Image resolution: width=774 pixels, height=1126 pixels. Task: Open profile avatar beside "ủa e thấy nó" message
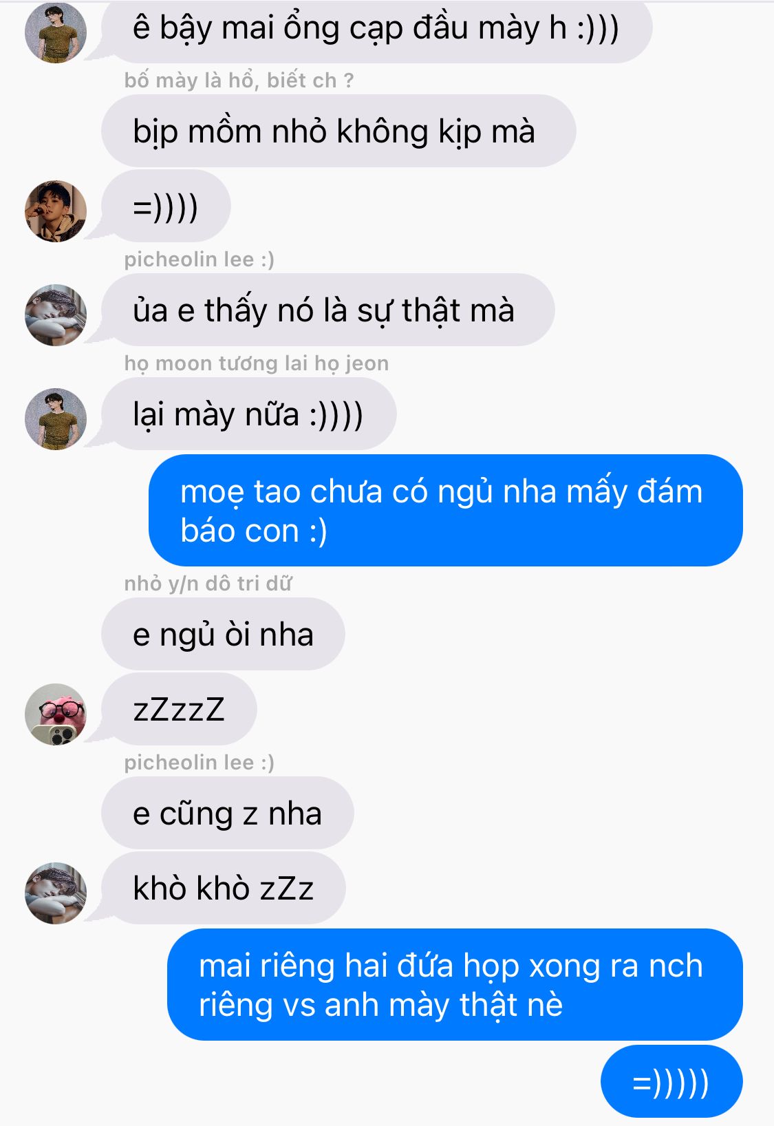(56, 315)
